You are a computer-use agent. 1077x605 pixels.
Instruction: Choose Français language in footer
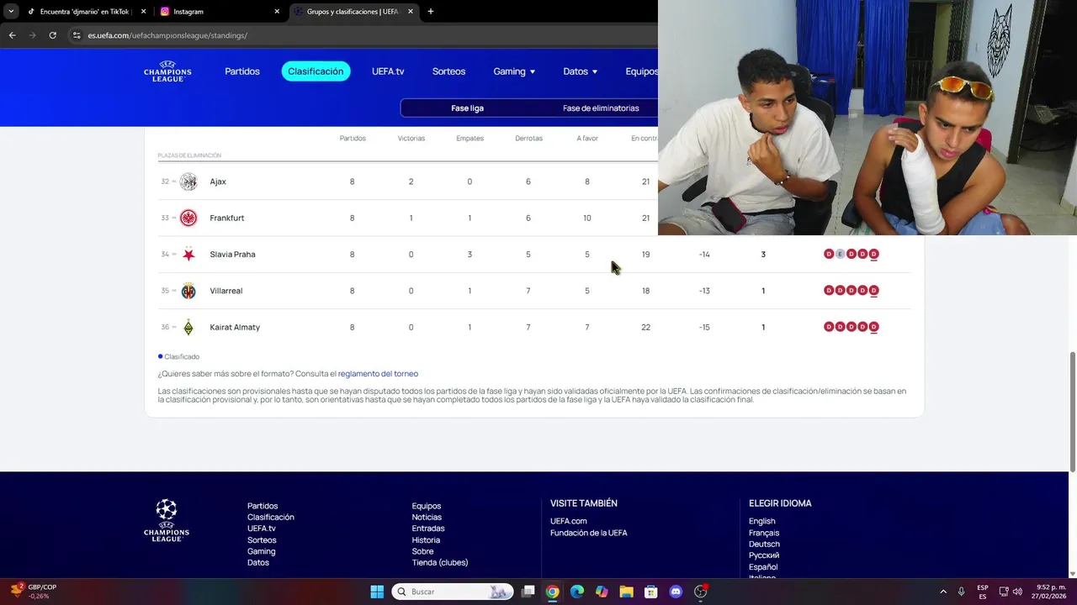tap(764, 533)
